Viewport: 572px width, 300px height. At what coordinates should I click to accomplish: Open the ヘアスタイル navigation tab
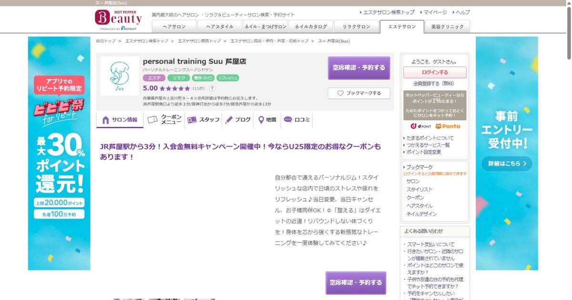220,27
